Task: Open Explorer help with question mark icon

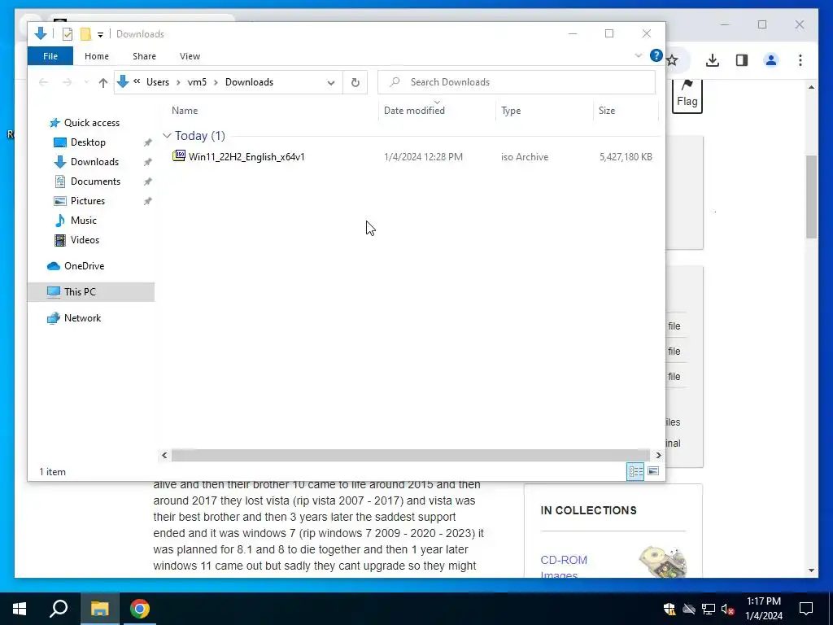Action: pos(656,55)
